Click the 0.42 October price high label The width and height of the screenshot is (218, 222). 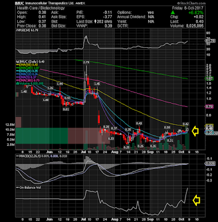[186, 124]
